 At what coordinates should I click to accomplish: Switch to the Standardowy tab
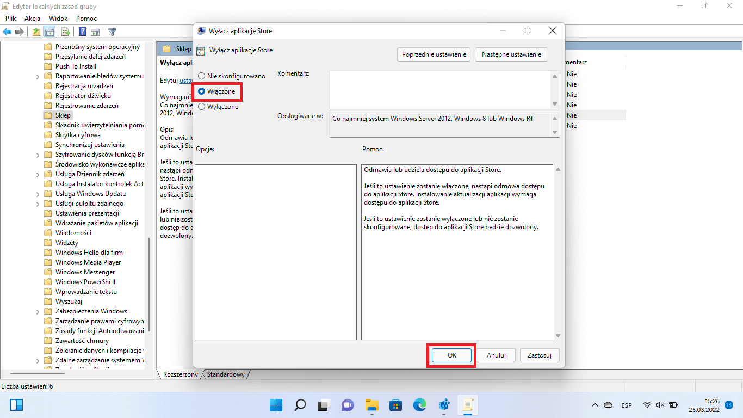click(226, 374)
